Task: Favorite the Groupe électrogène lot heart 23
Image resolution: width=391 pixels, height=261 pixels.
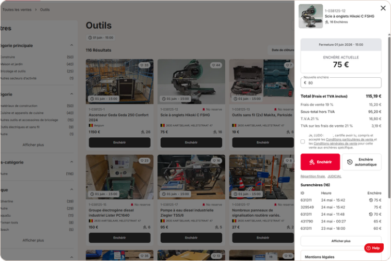Action: (144, 161)
